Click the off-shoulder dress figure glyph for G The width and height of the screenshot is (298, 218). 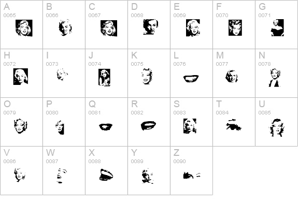(277, 28)
